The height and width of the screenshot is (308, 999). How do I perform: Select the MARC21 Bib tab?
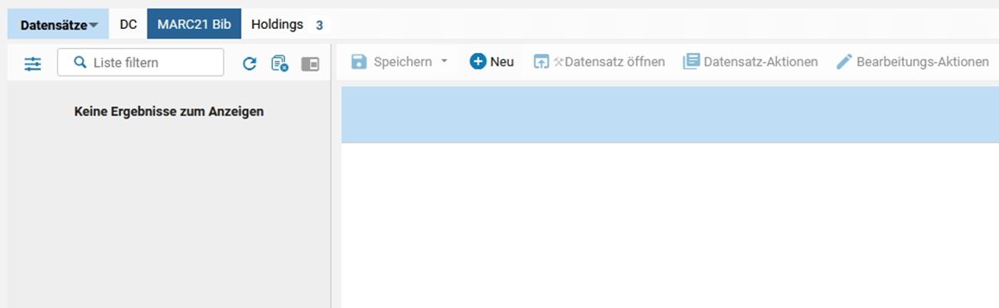[x=194, y=25]
